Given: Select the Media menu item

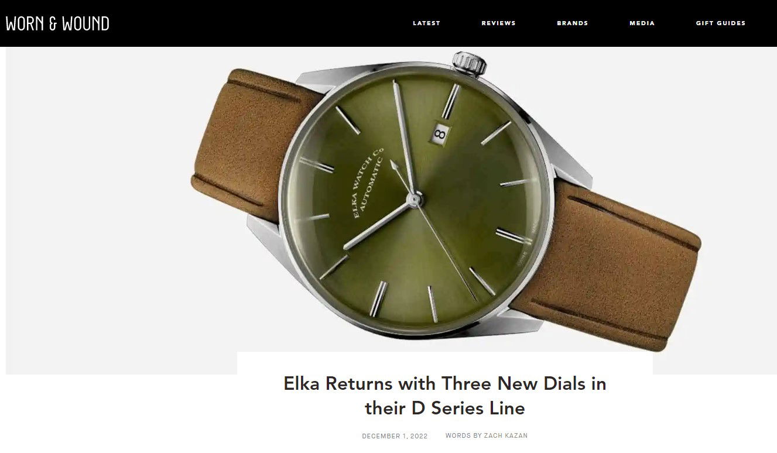Looking at the screenshot, I should tap(642, 23).
